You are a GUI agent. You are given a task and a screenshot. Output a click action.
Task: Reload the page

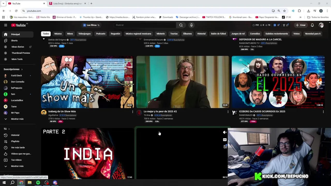pos(16,11)
